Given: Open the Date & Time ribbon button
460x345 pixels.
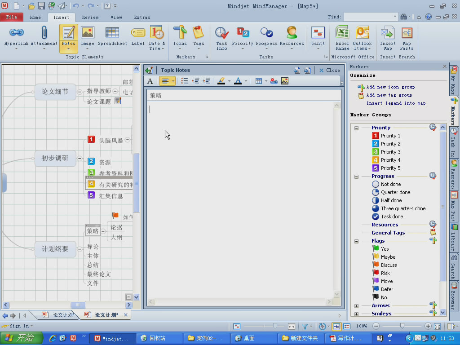Looking at the screenshot, I should coord(157,38).
